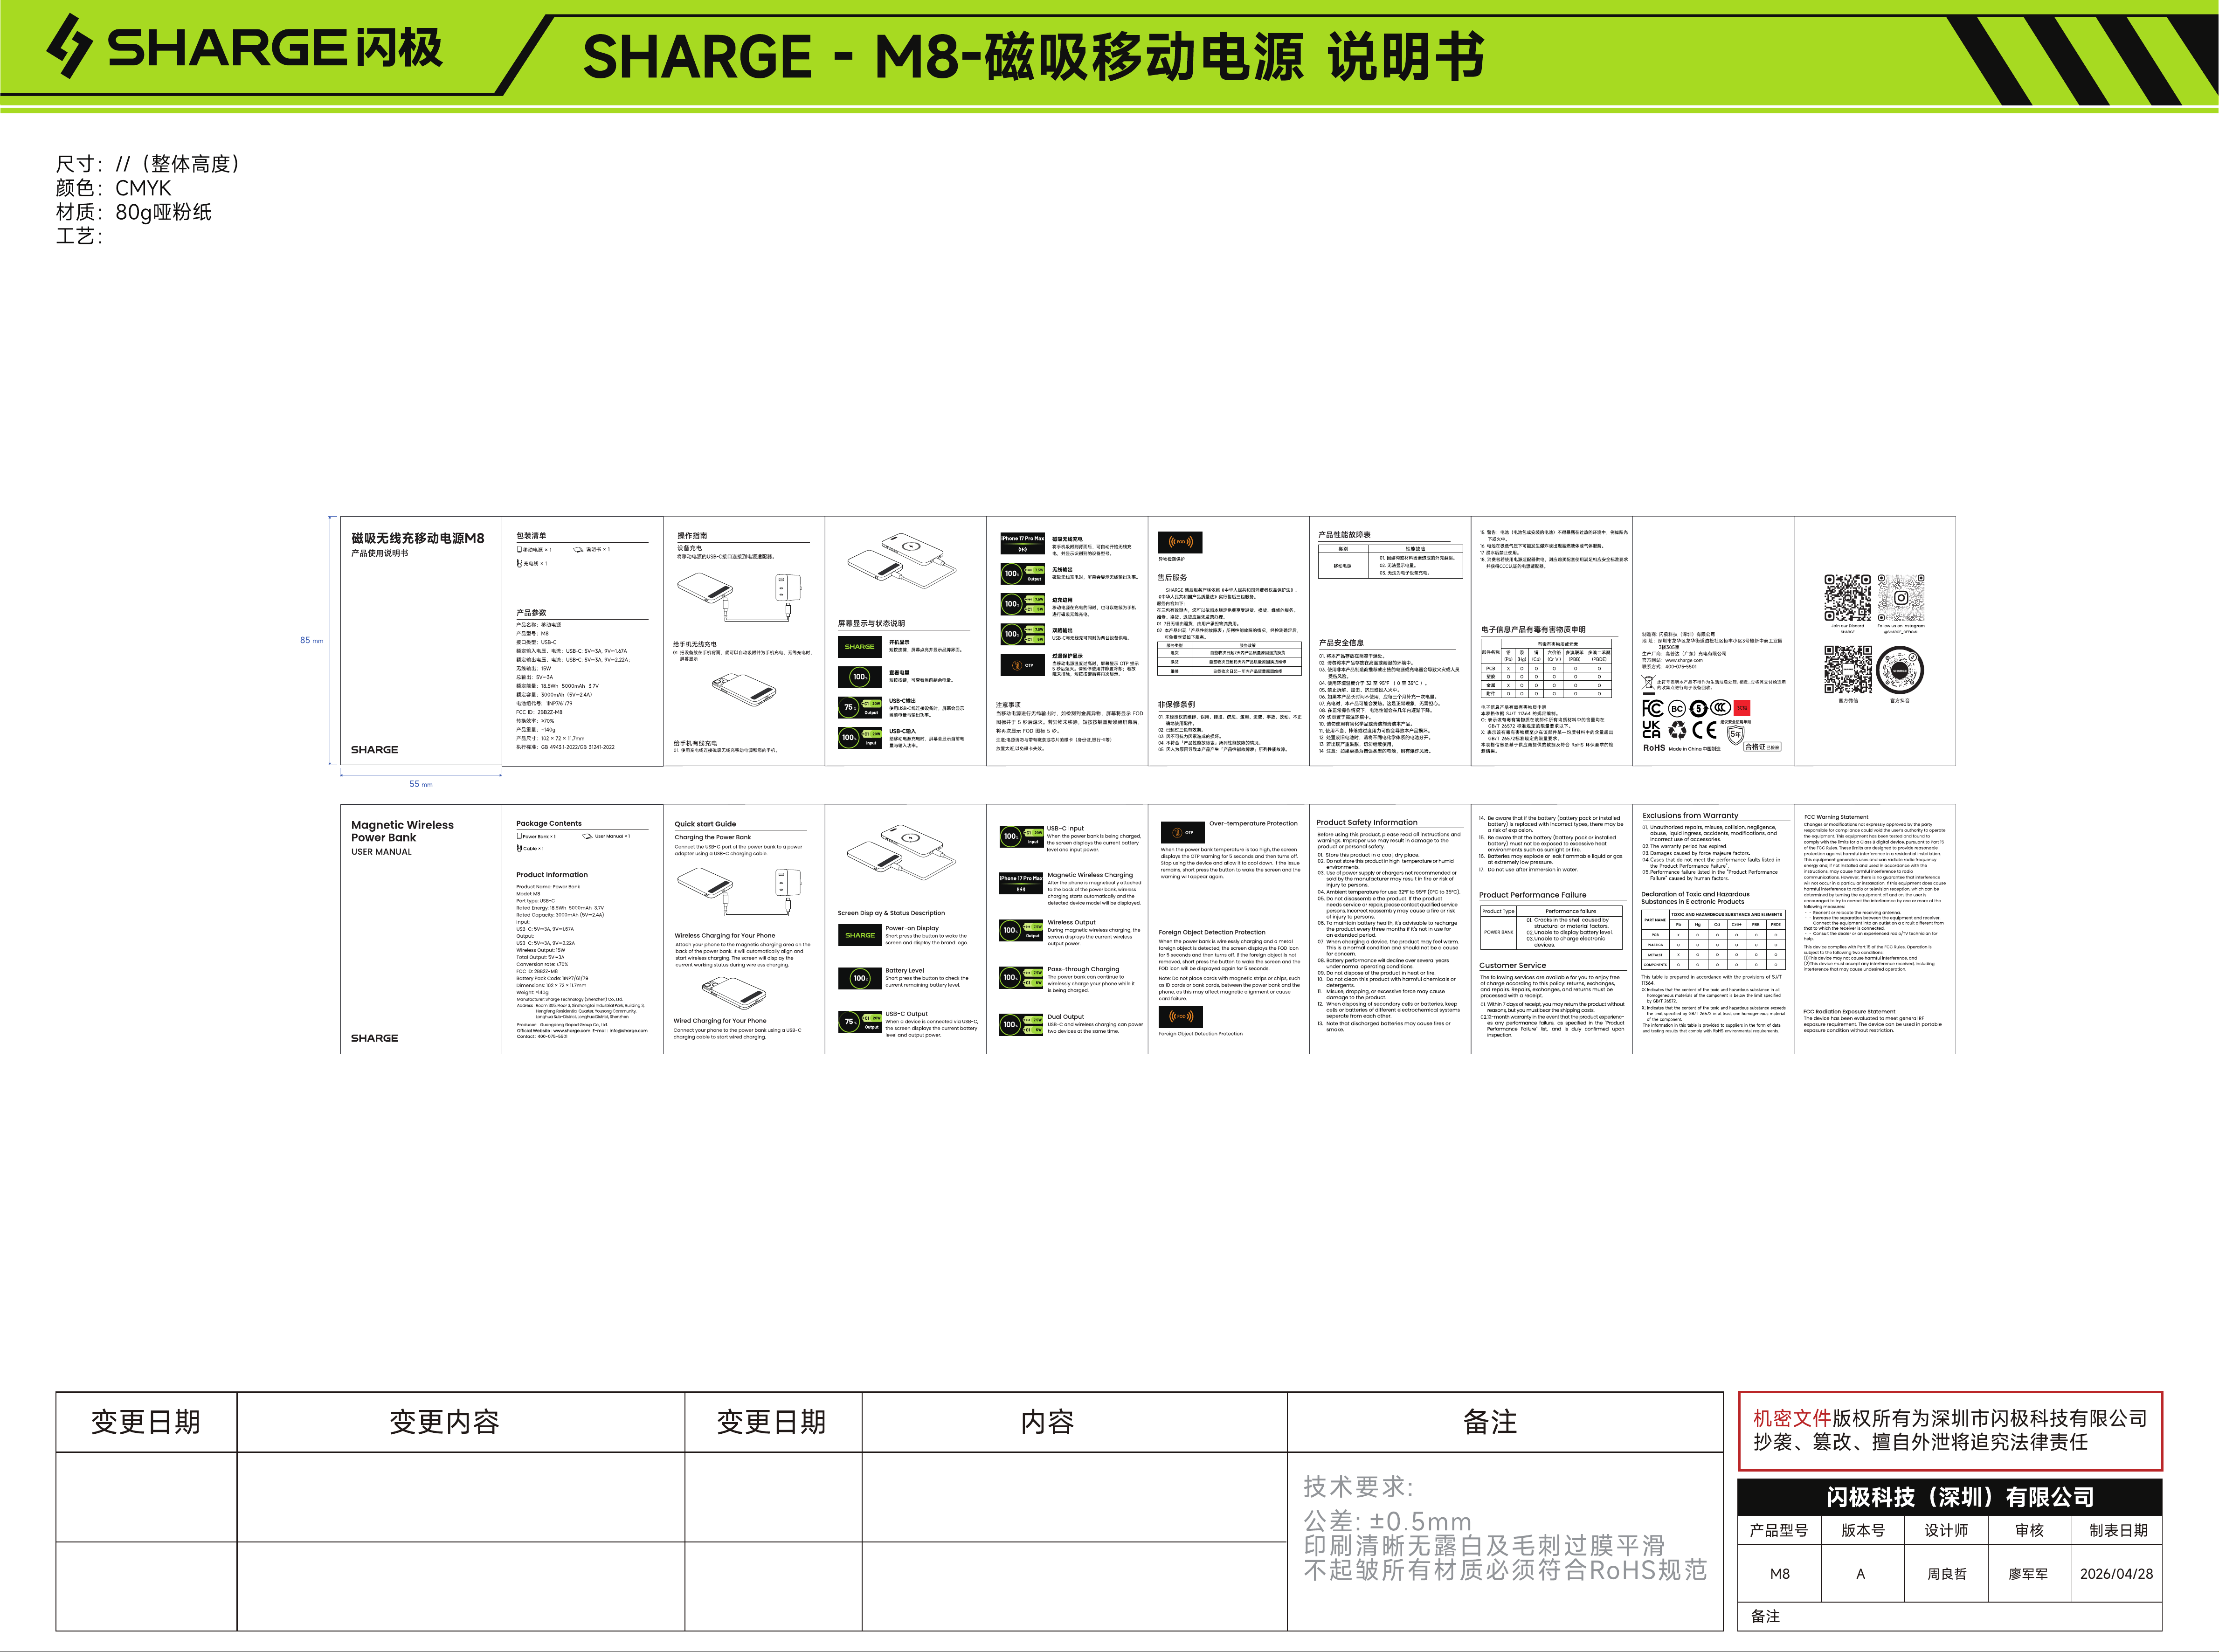Image resolution: width=2219 pixels, height=1652 pixels.
Task: Click the orange FOD icon above 异物检测保护
Action: [1180, 542]
